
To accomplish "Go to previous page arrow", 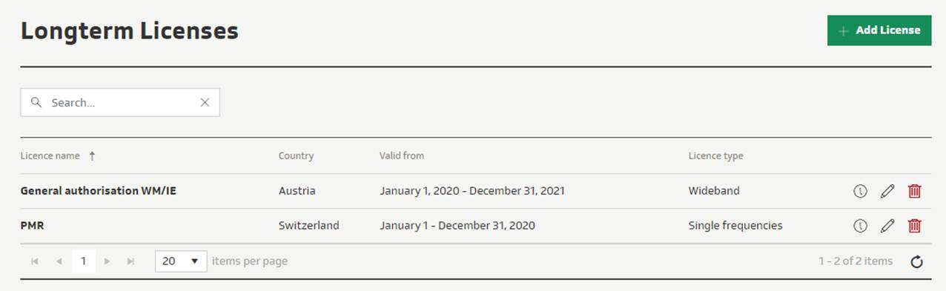I will click(x=59, y=261).
